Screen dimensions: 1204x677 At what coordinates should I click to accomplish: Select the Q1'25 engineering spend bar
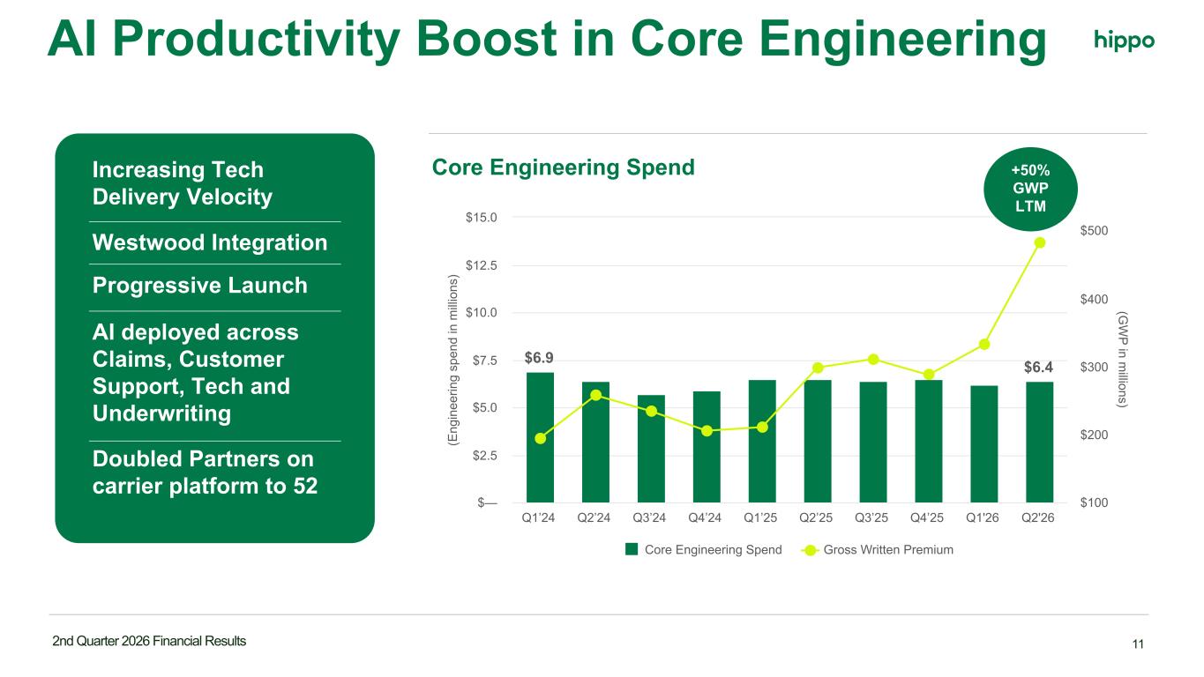(762, 441)
